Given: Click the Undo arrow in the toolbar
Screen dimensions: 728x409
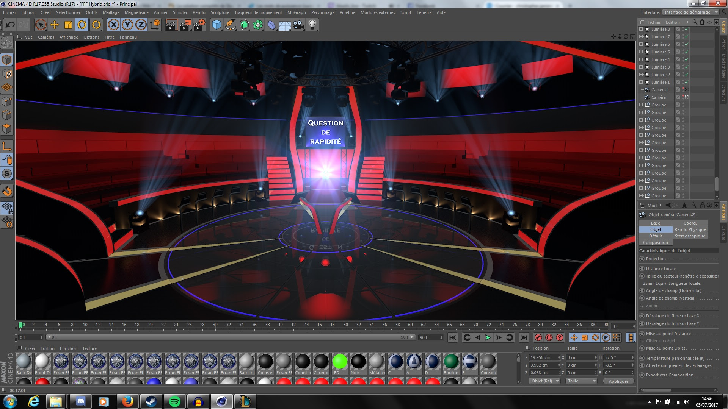Looking at the screenshot, I should [10, 25].
